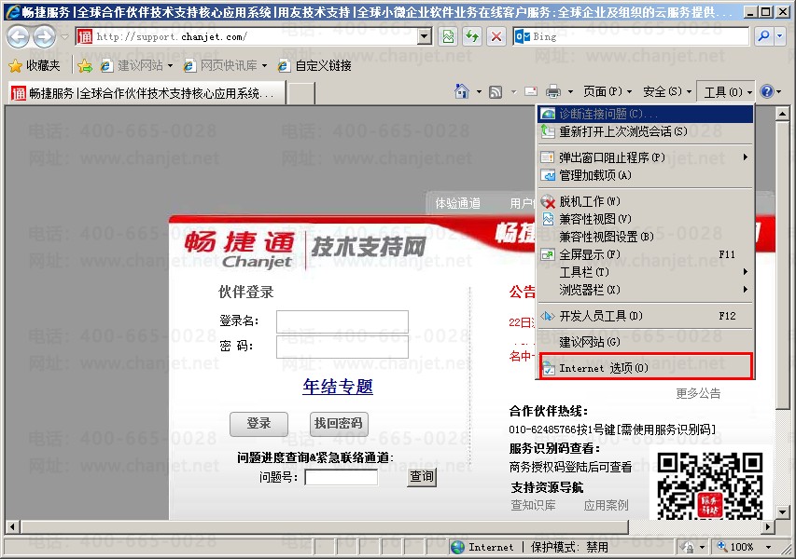The image size is (796, 559).
Task: Expand the 网页快讯库 dropdown
Action: click(x=264, y=65)
